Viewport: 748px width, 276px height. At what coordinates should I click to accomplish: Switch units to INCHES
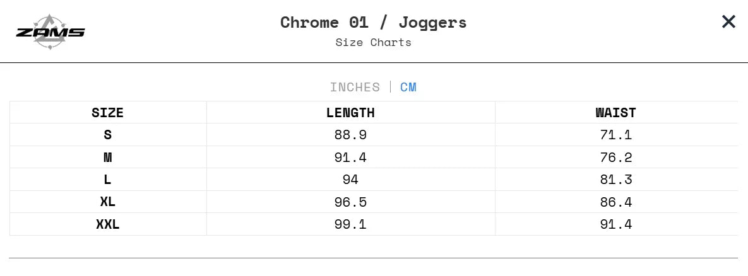(x=355, y=87)
